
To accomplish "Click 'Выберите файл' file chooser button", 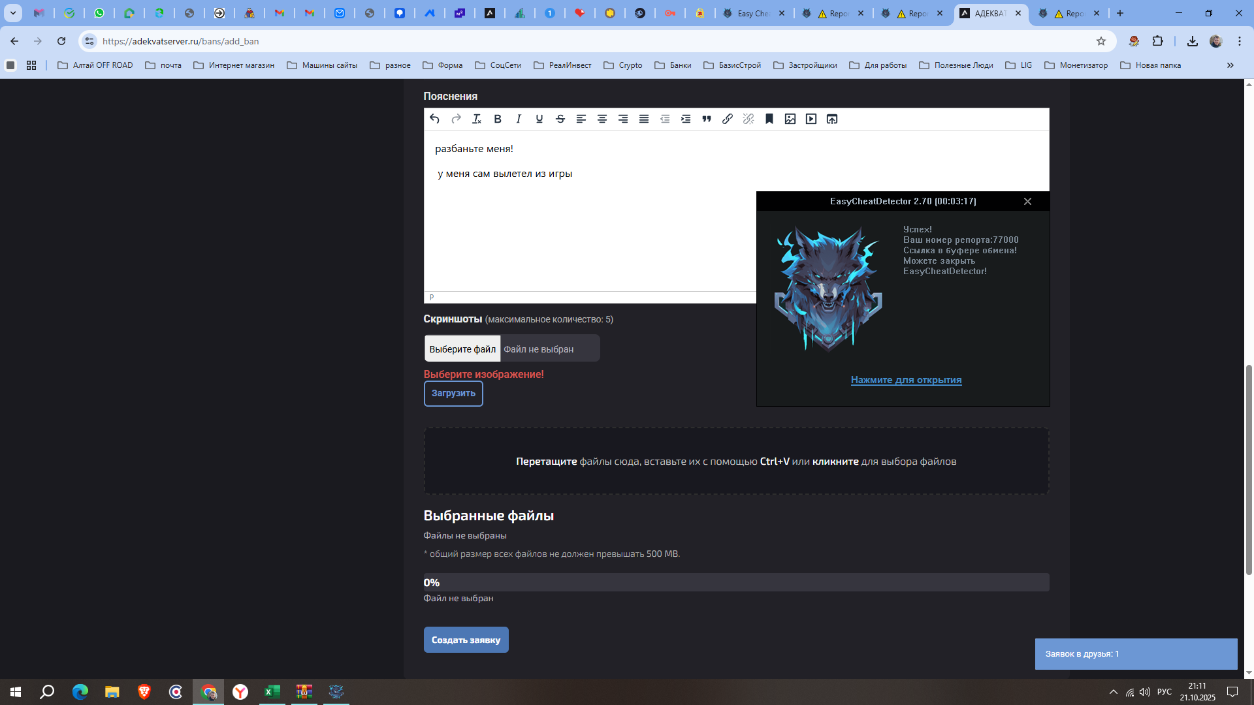I will pos(462,349).
